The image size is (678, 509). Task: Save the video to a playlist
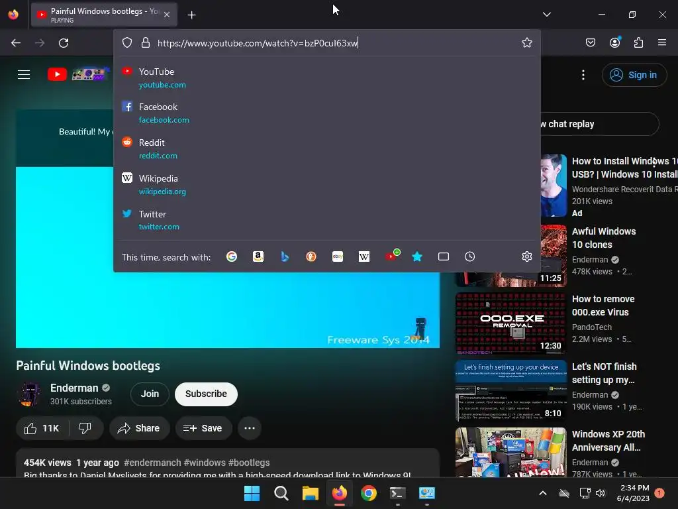(x=203, y=428)
